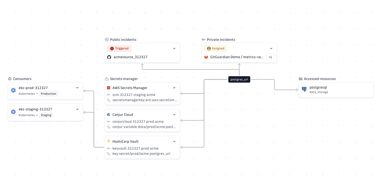This screenshot has height=179, width=382.
Task: Expand the eks-prod-312327 consumer card
Action: [77, 88]
